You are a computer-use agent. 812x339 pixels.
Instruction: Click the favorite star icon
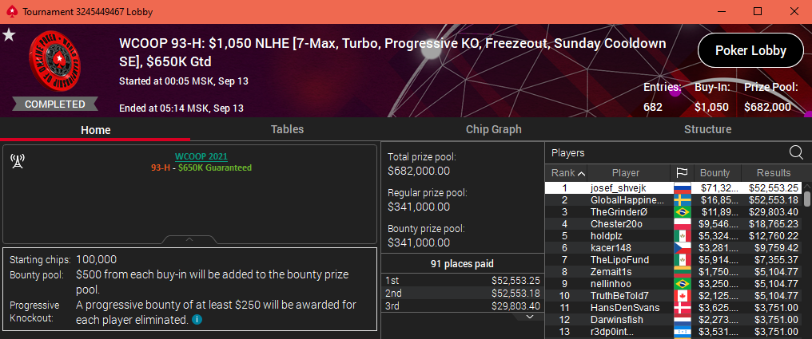(9, 35)
